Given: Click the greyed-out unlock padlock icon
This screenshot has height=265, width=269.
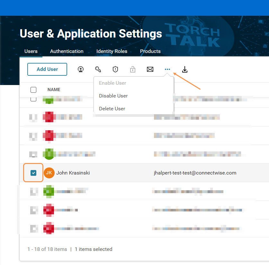Looking at the screenshot, I should [x=132, y=69].
